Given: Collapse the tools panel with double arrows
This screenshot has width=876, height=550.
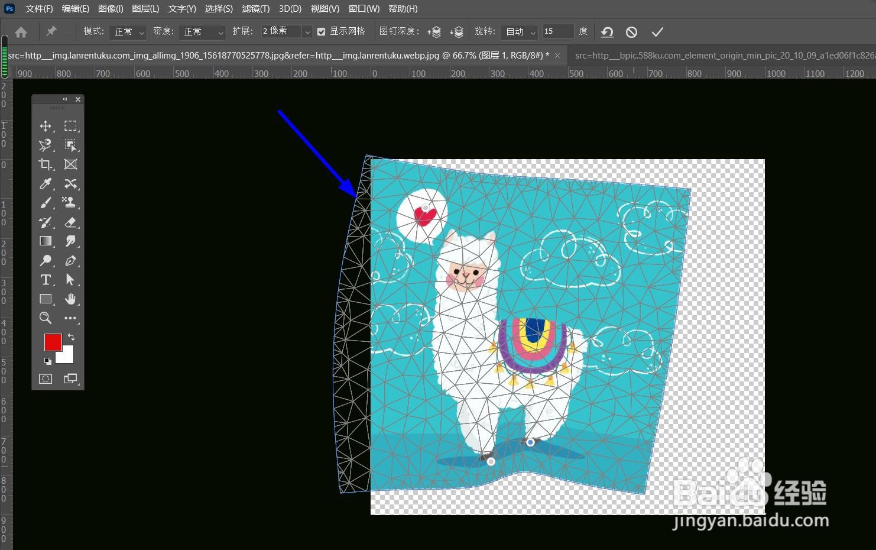Looking at the screenshot, I should (65, 99).
